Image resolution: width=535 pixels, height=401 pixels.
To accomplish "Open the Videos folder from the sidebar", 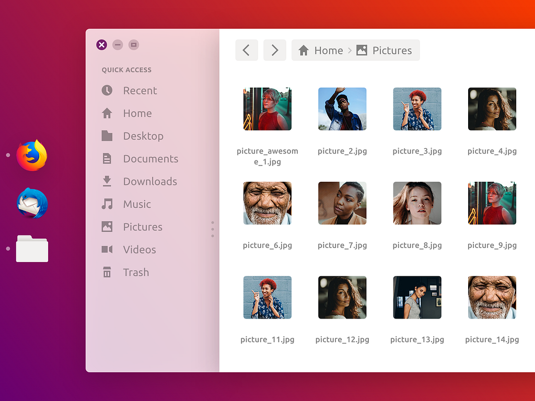I will tap(139, 249).
